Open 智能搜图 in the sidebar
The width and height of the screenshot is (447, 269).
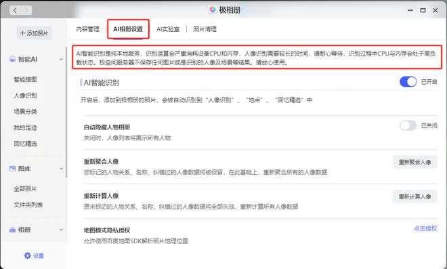(x=25, y=79)
